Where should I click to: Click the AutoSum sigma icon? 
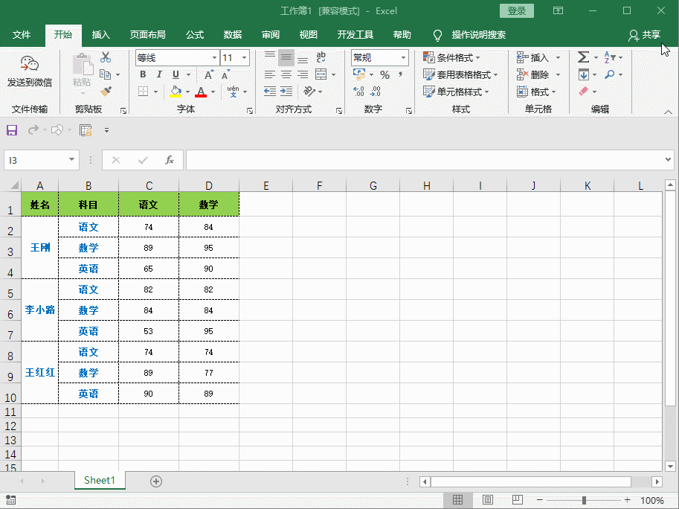[583, 57]
